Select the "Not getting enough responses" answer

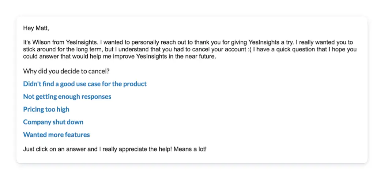(x=67, y=97)
